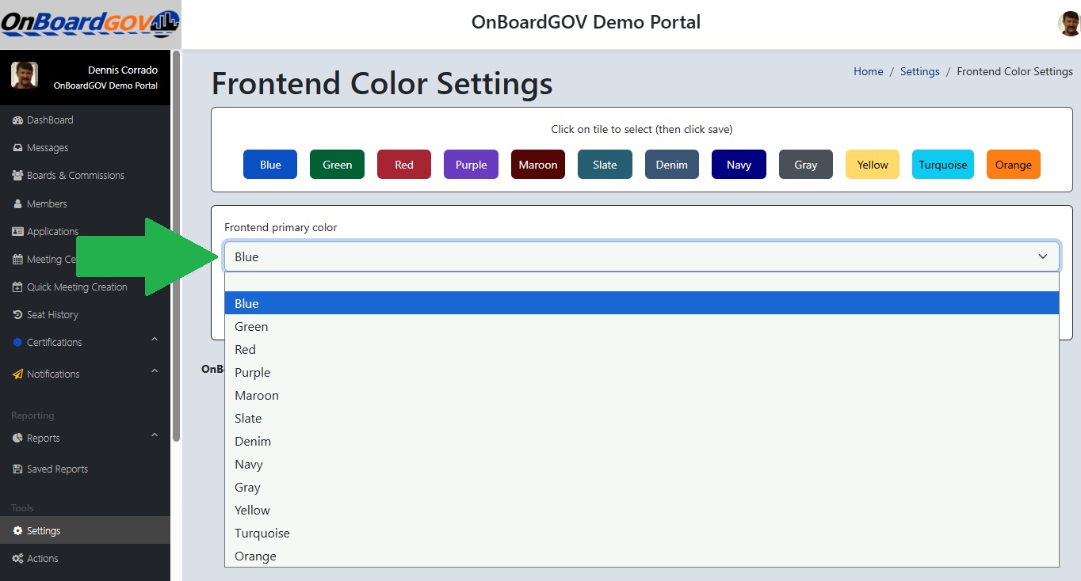Click the Quick Meeting Creation calendar-plus icon
The width and height of the screenshot is (1081, 581).
[18, 287]
